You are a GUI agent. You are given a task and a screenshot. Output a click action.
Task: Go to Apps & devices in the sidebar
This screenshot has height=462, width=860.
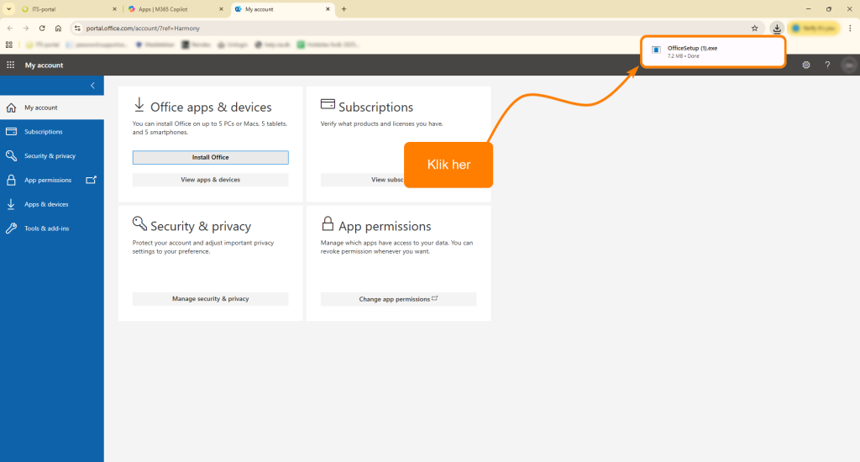pos(46,204)
